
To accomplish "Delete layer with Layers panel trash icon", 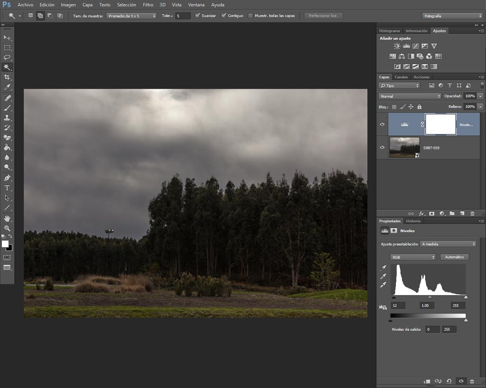I will pos(472,214).
